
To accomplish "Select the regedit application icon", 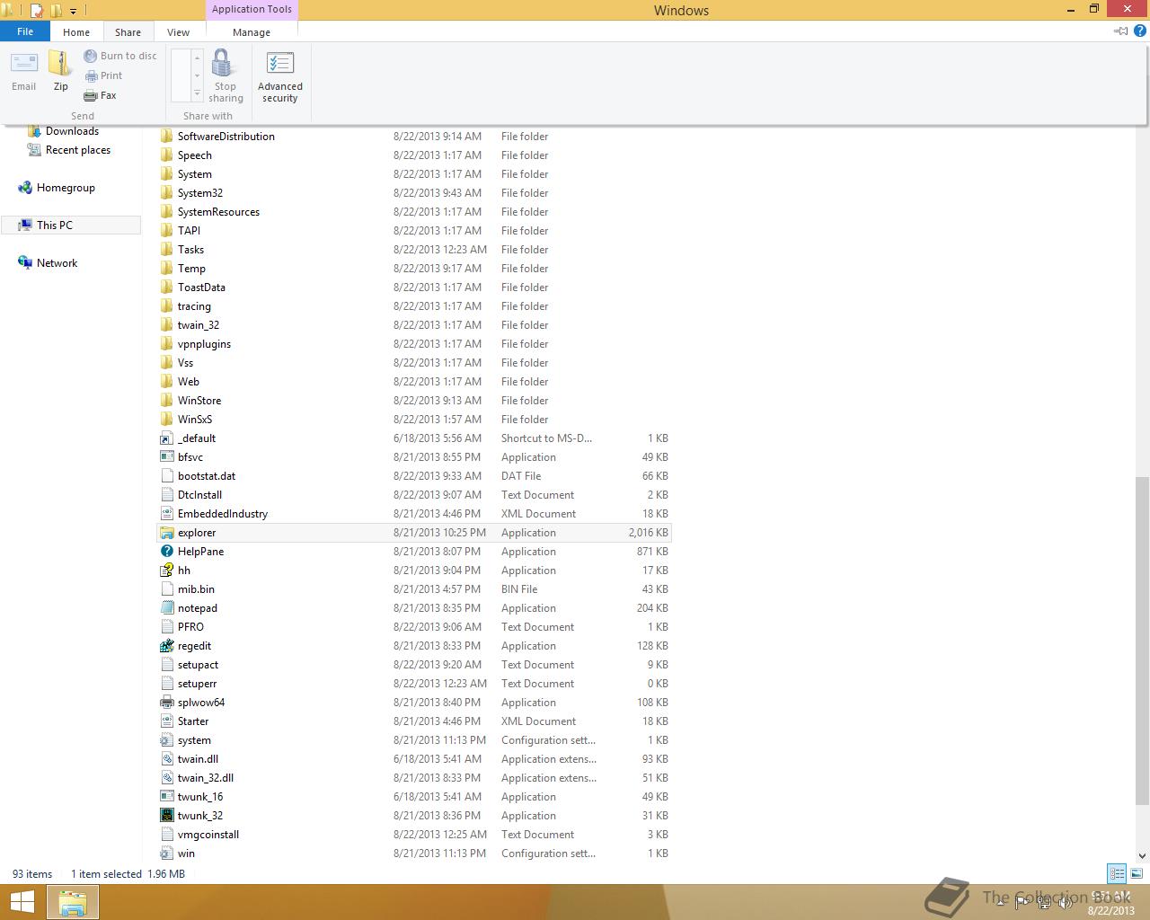I will coord(166,646).
